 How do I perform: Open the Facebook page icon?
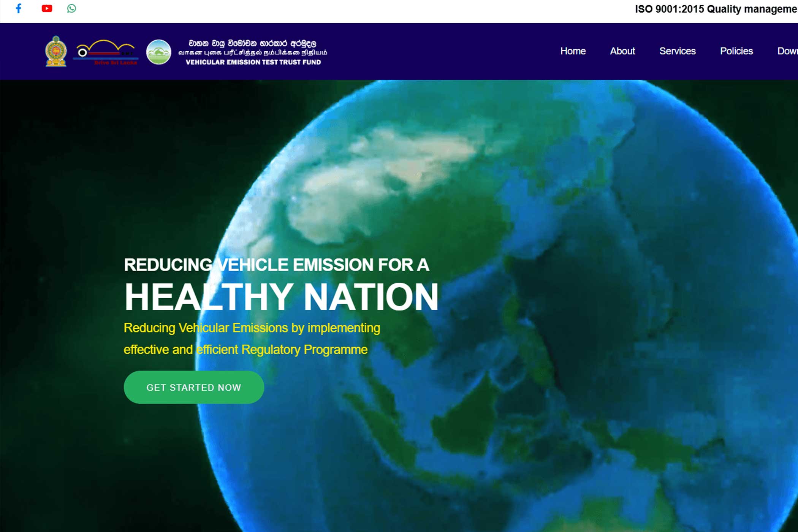coord(18,8)
